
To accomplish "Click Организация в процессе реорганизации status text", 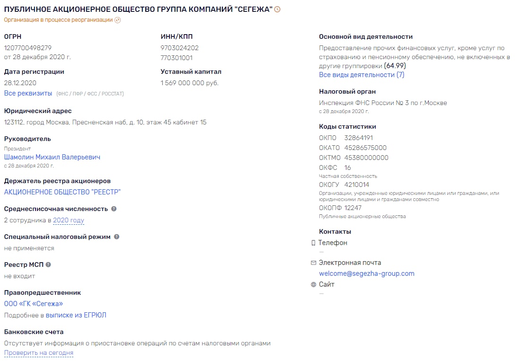I will [x=58, y=20].
